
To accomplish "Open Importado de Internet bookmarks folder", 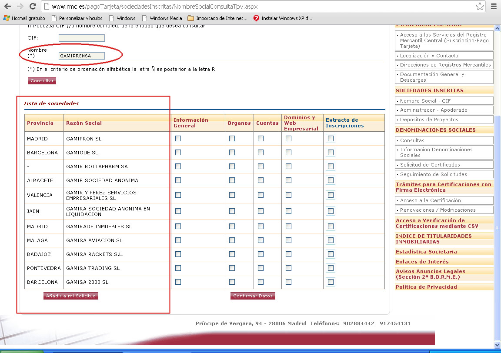I will click(x=217, y=18).
